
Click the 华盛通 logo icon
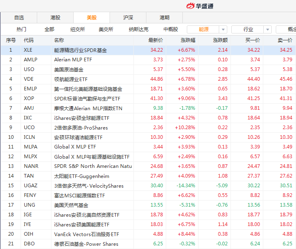point(190,6)
